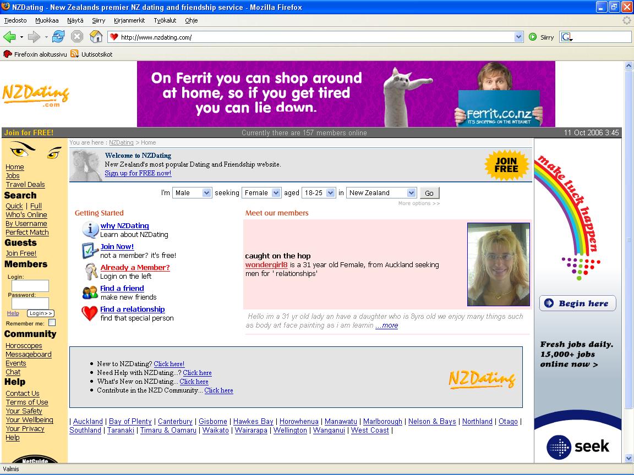Open the Wellington region link
The image size is (634, 475).
pyautogui.click(x=290, y=430)
